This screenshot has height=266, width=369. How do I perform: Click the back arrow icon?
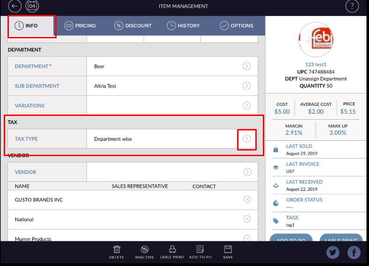(x=15, y=6)
